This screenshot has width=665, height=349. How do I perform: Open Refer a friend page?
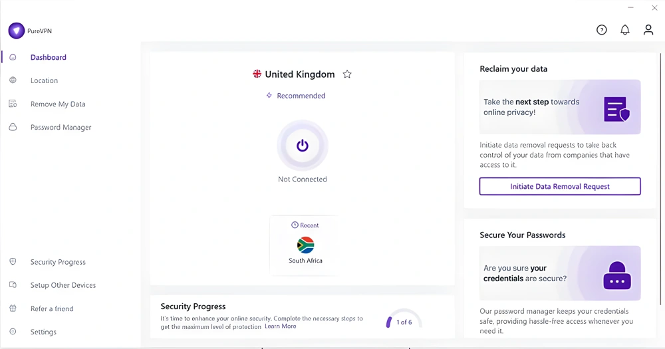(52, 308)
